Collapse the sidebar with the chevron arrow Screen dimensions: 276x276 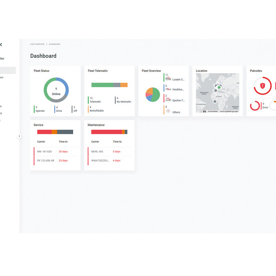19,136
